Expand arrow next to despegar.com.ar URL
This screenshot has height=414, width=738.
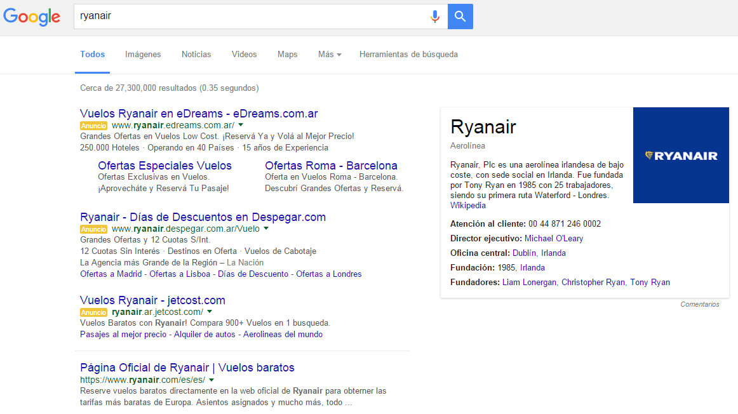click(x=266, y=229)
